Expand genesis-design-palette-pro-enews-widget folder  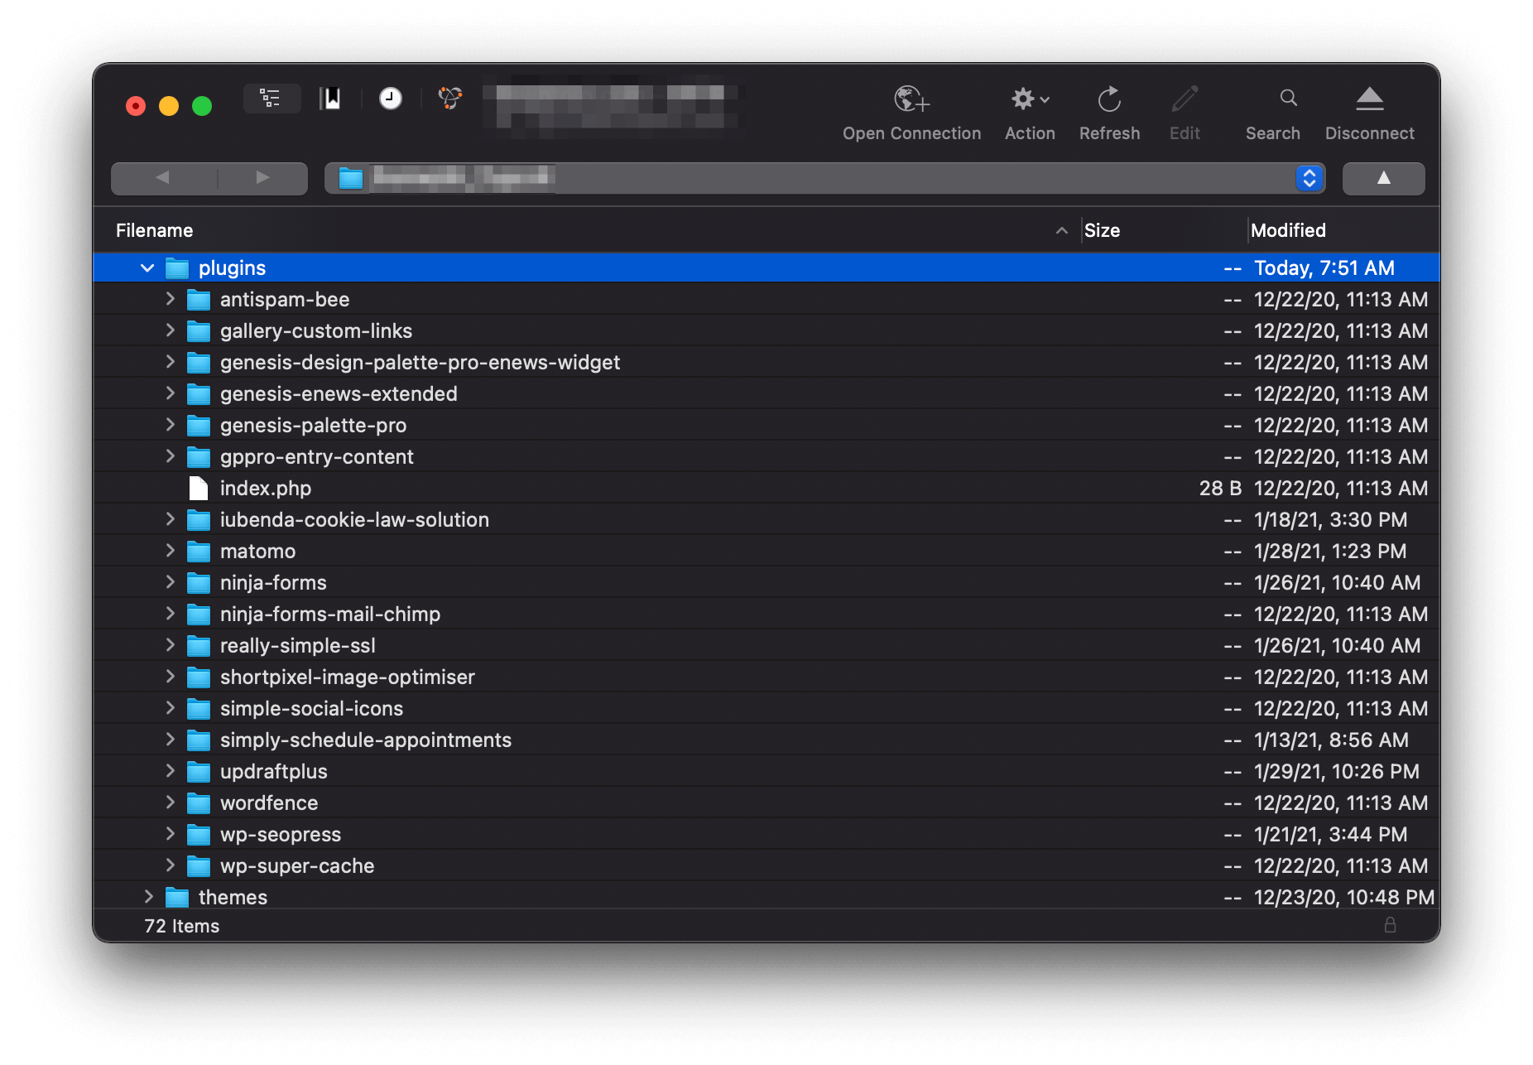(170, 362)
